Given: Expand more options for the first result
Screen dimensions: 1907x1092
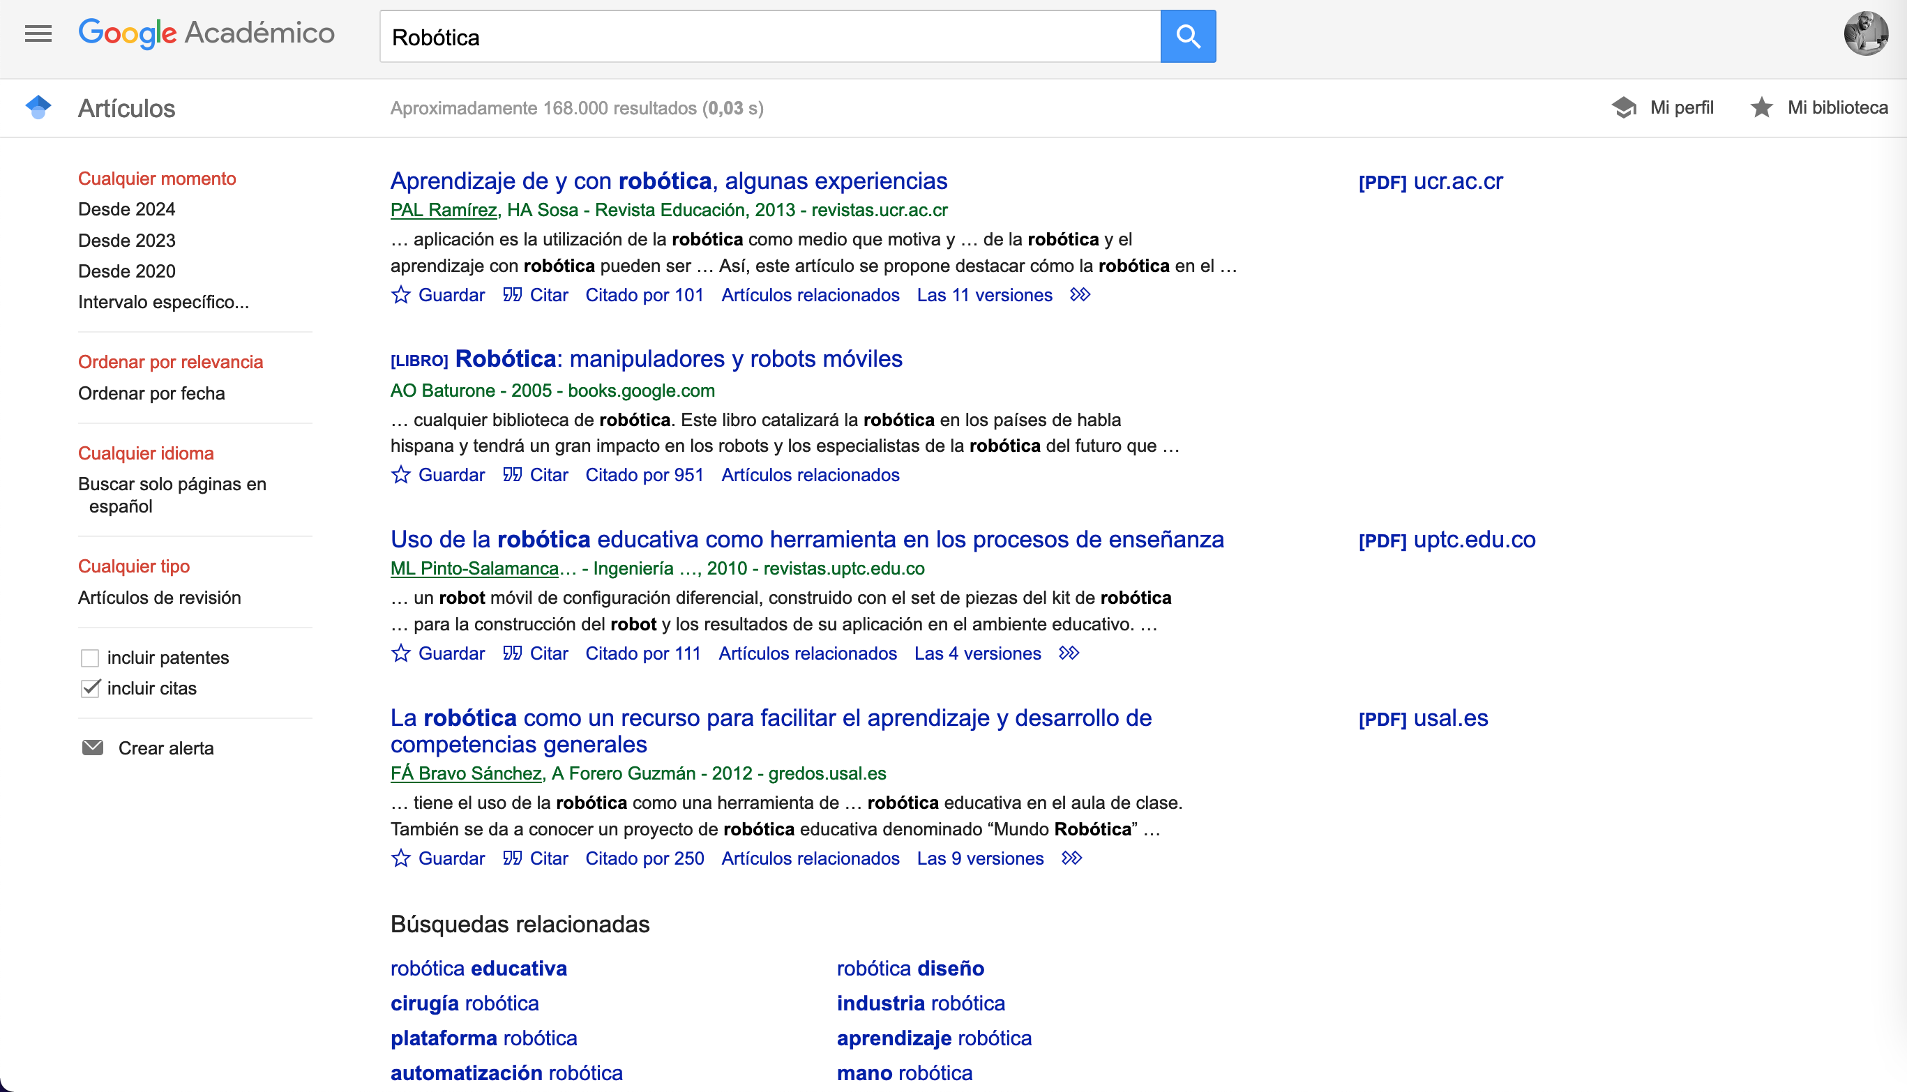Looking at the screenshot, I should 1080,295.
